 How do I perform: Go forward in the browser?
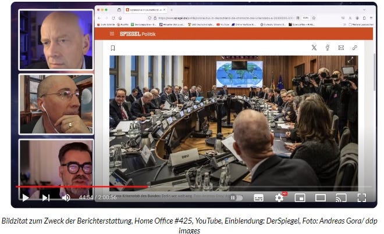(x=106, y=18)
